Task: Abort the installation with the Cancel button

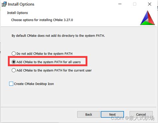Action: (x=141, y=114)
